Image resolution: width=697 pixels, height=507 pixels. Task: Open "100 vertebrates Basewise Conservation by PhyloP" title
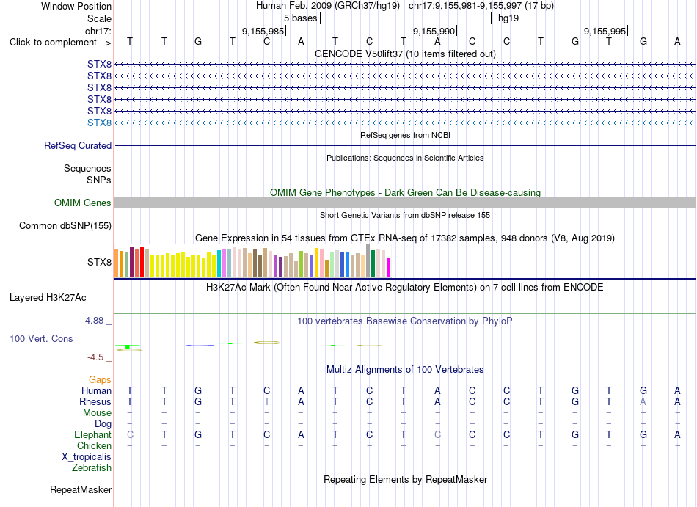pos(405,321)
